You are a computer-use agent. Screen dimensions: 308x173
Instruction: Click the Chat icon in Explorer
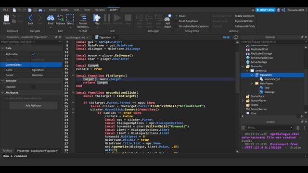pos(248,113)
